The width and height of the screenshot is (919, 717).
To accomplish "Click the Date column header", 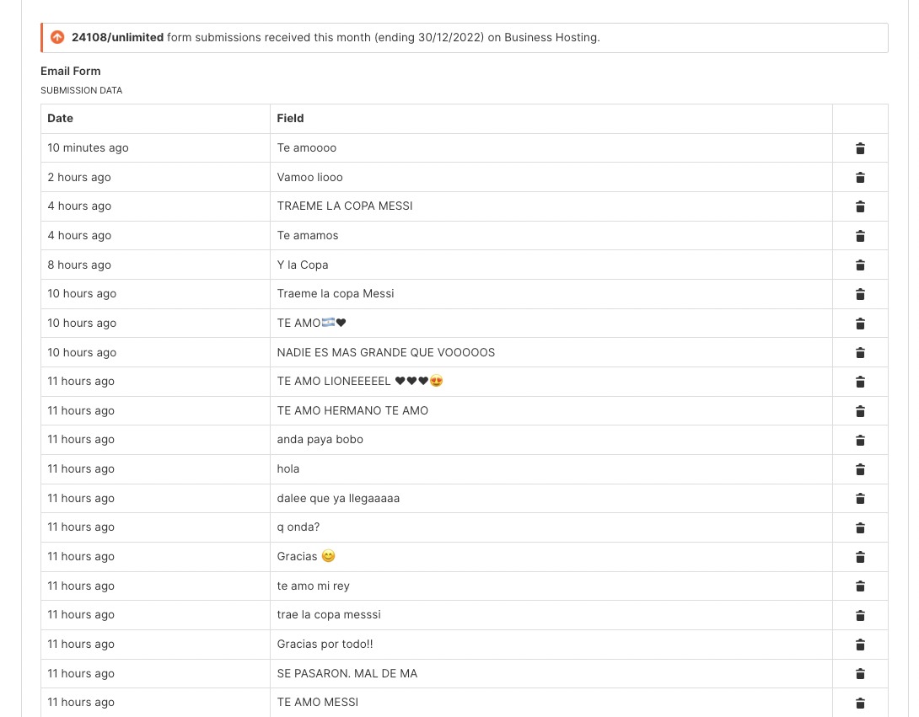I will [x=61, y=119].
